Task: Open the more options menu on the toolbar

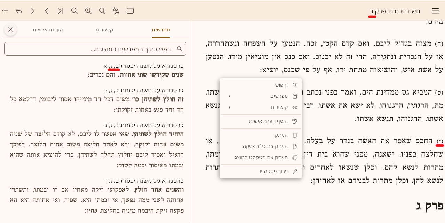Action: click(x=5, y=11)
